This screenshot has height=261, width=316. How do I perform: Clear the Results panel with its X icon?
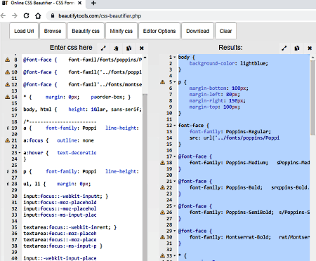point(310,48)
